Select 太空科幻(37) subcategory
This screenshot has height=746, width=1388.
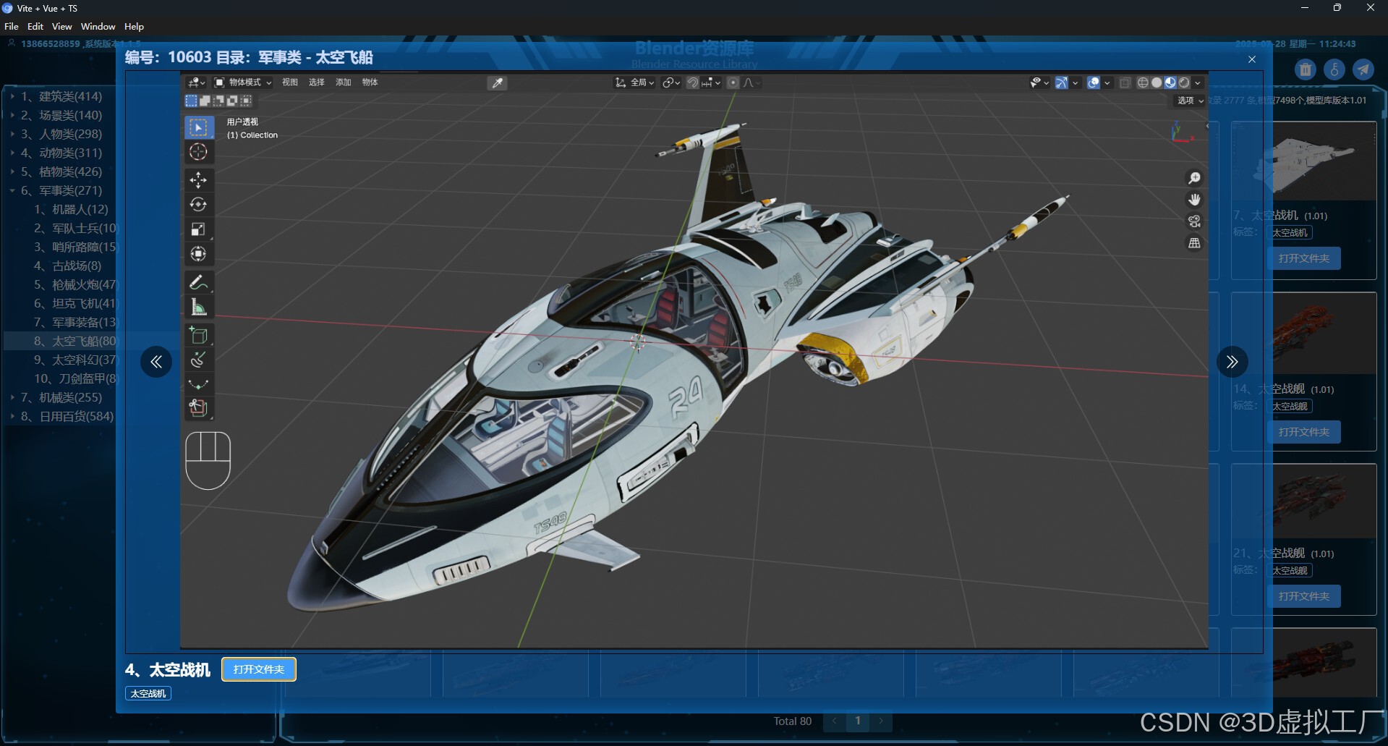(x=74, y=360)
